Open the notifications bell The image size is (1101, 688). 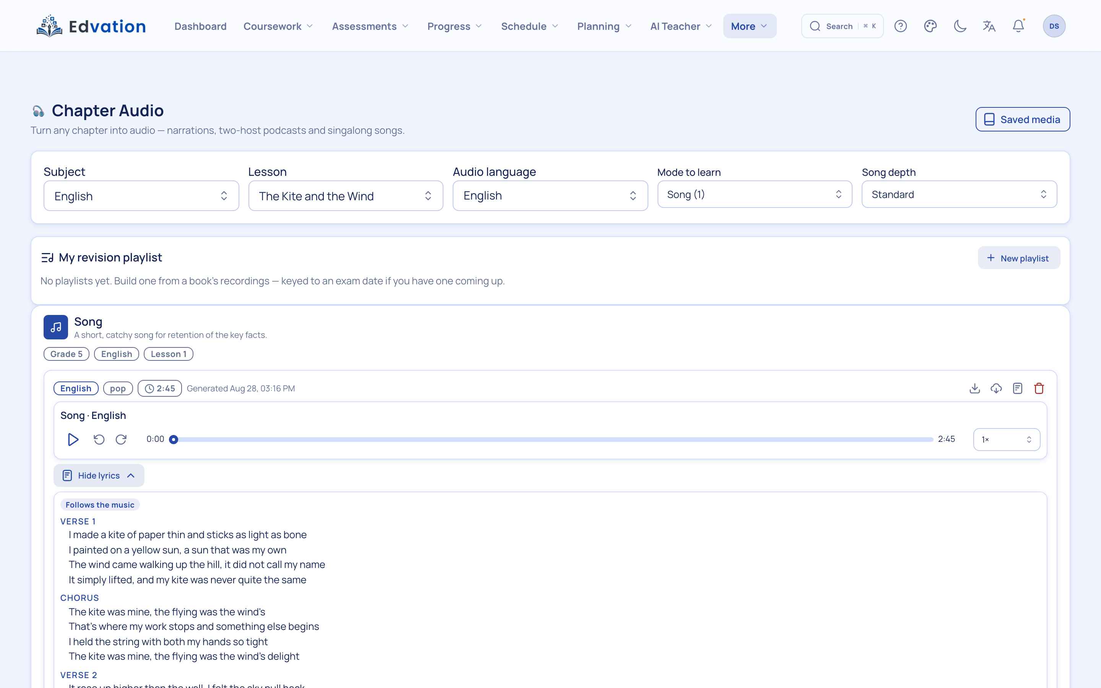tap(1019, 26)
